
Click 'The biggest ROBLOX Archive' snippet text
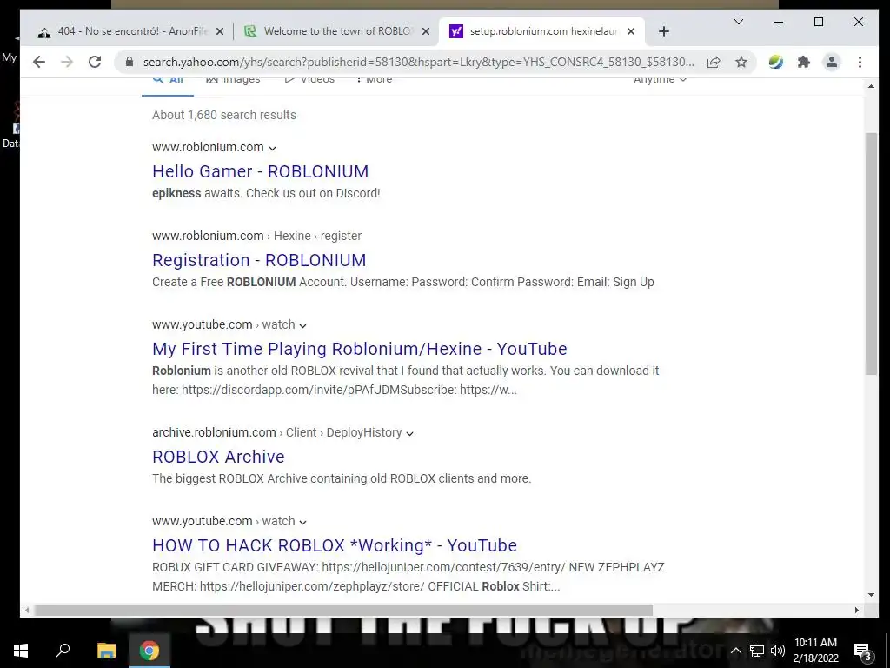click(342, 478)
